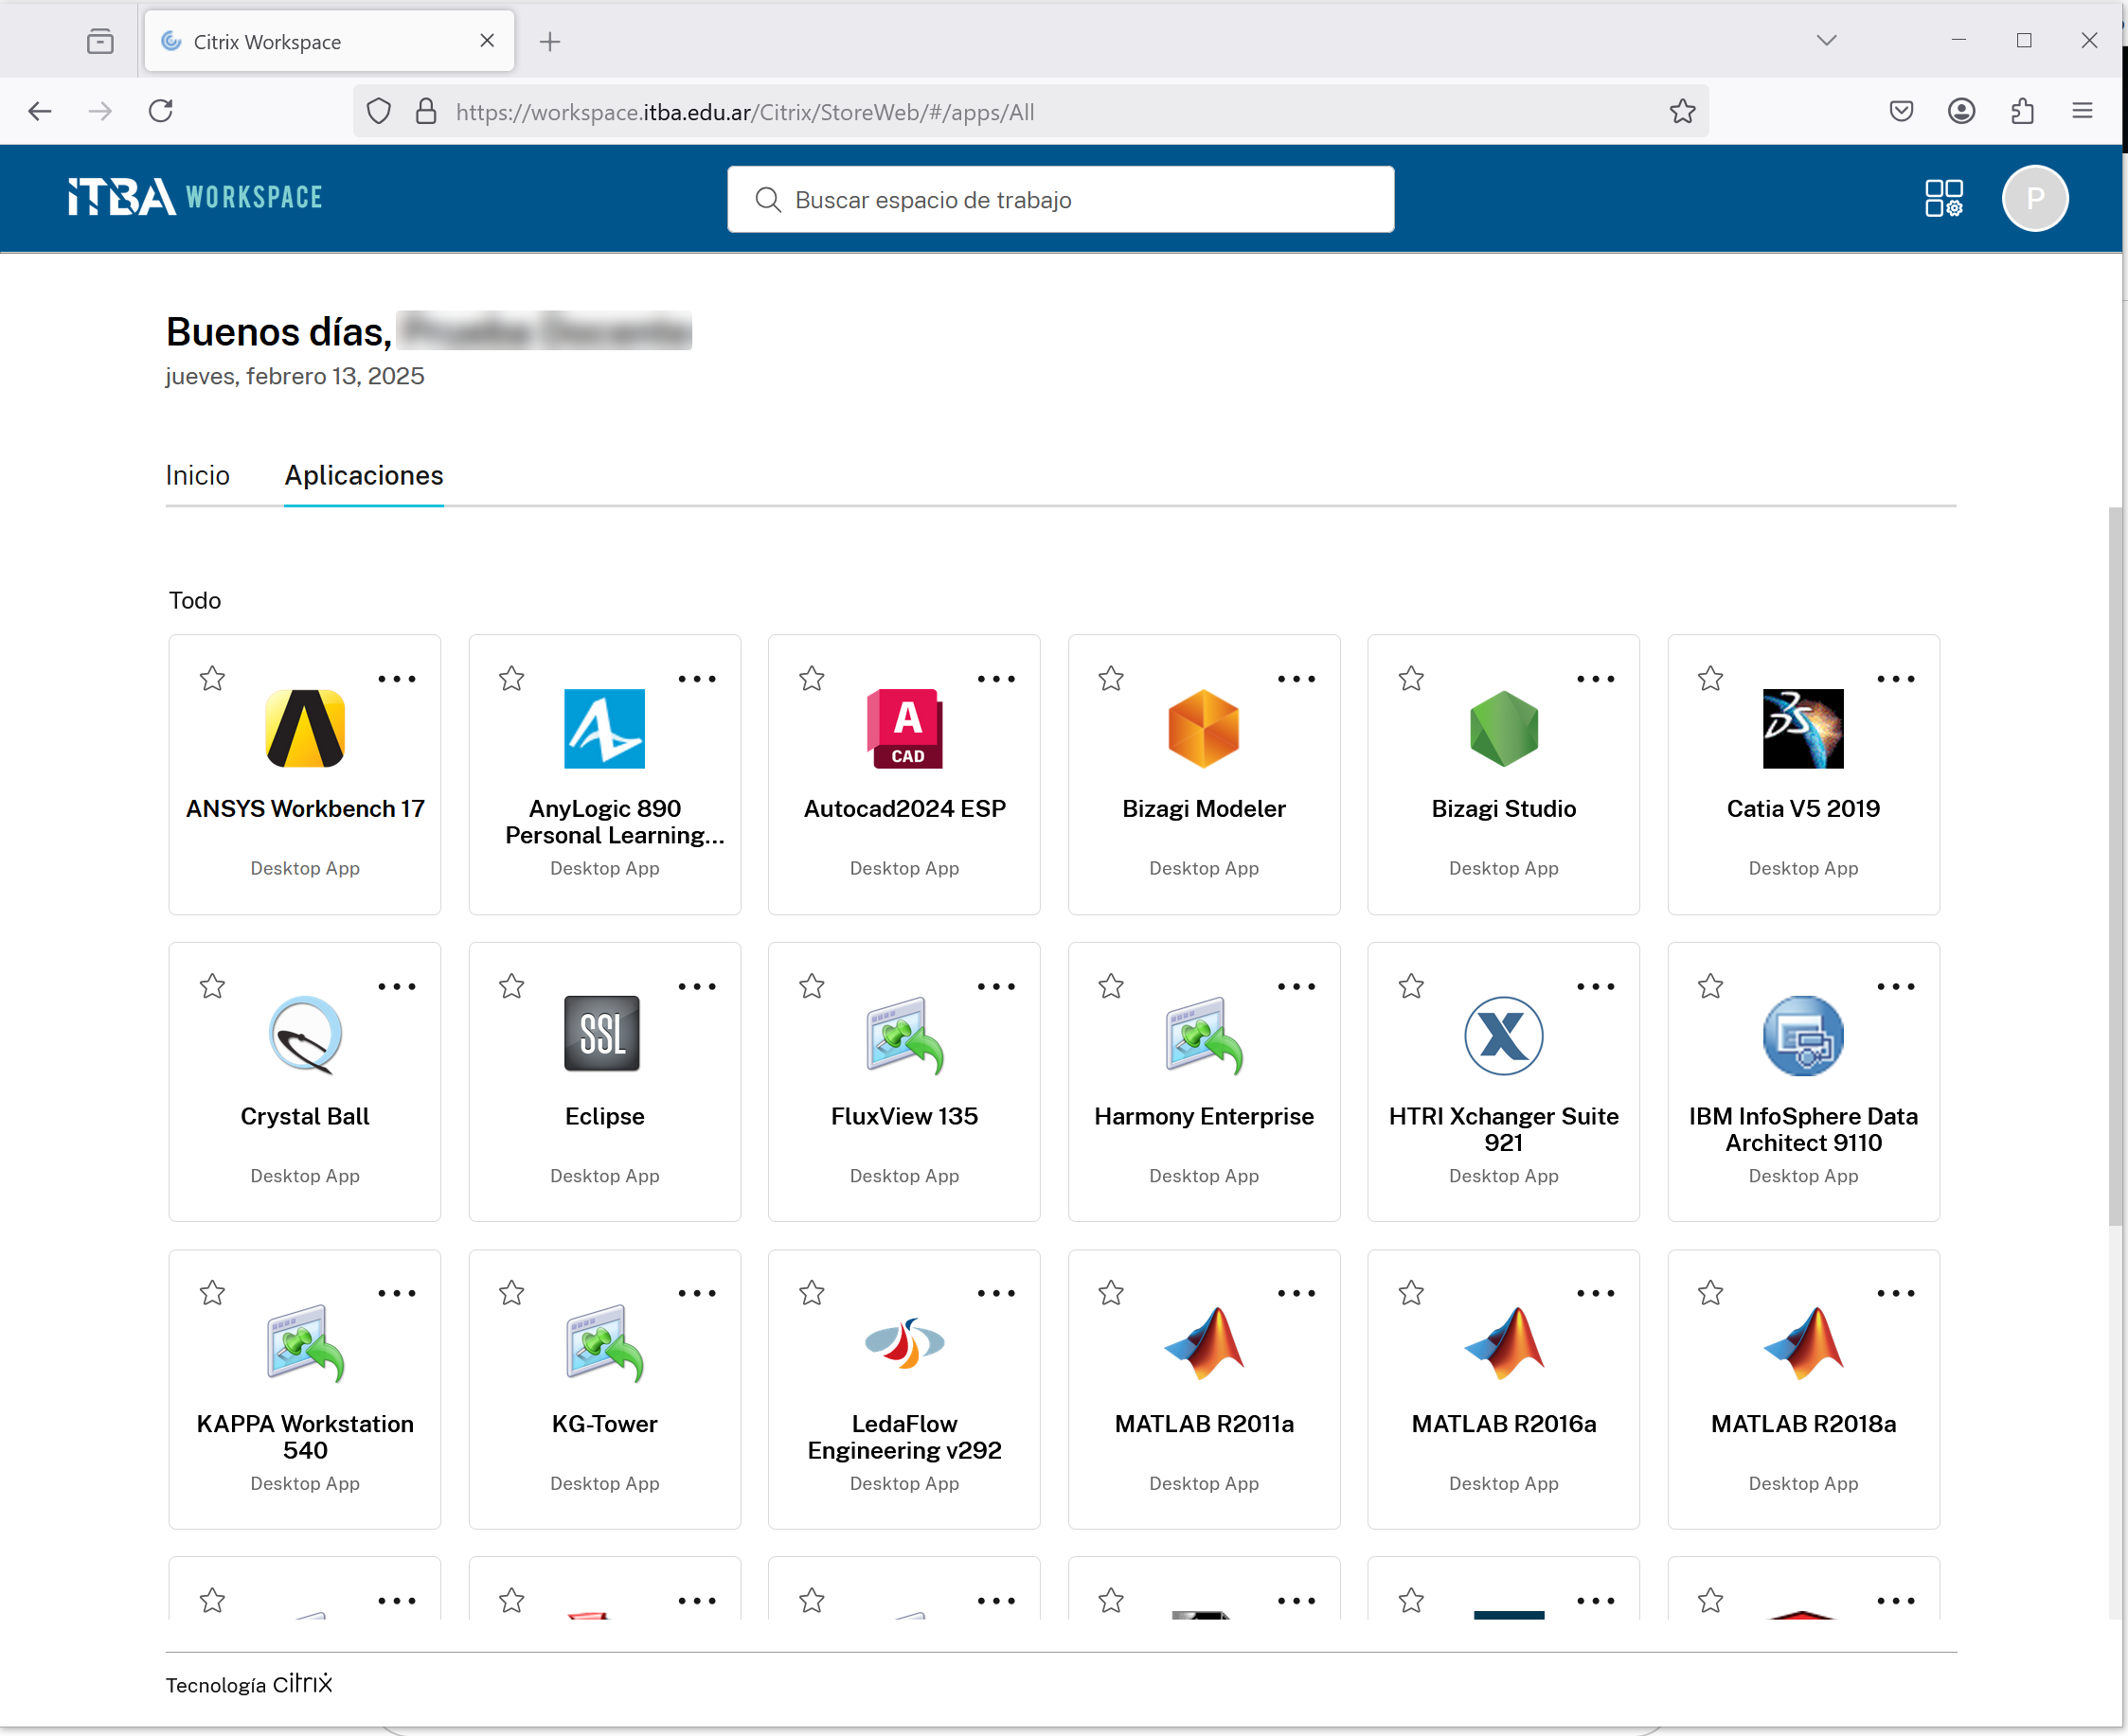Click the ITBA Workspace logo link
The image size is (2128, 1736).
pyautogui.click(x=195, y=197)
